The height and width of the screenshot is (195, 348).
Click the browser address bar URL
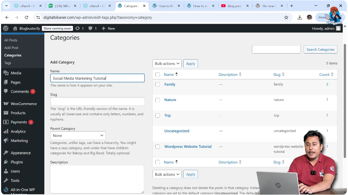point(98,17)
